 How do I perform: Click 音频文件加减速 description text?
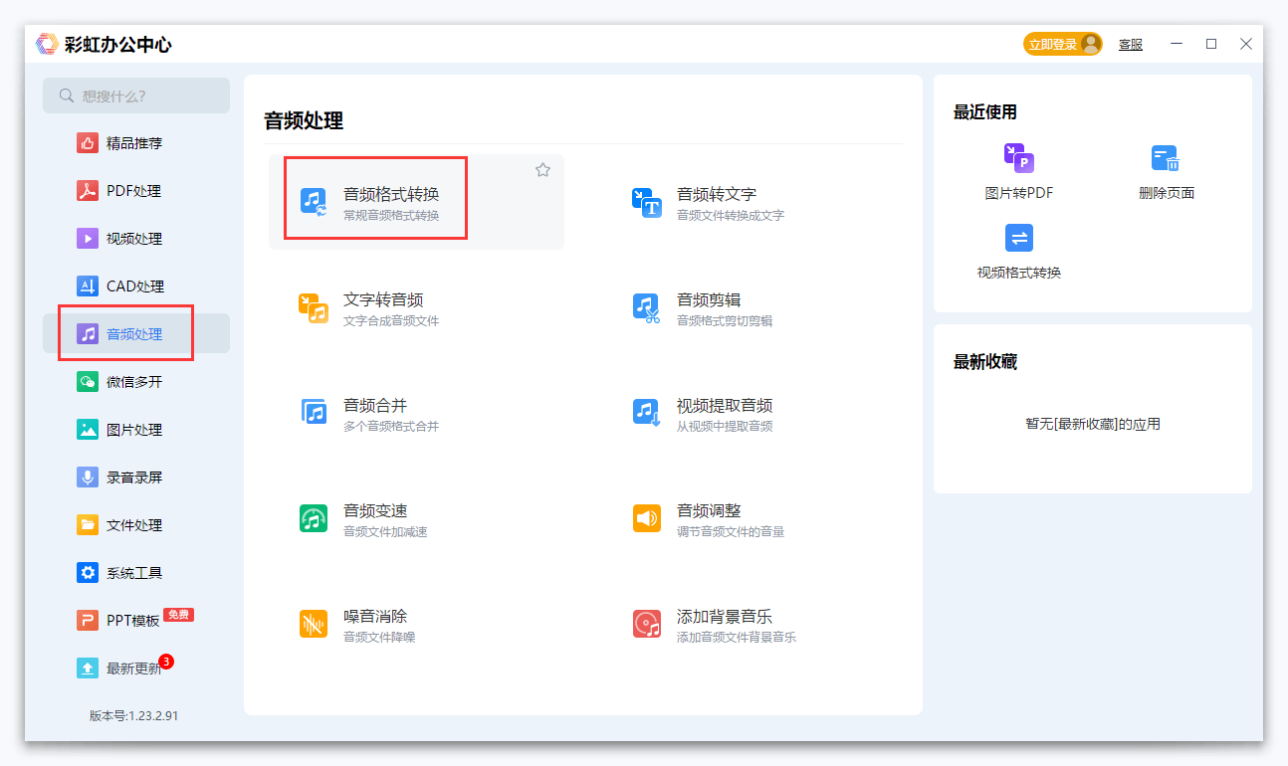click(385, 532)
